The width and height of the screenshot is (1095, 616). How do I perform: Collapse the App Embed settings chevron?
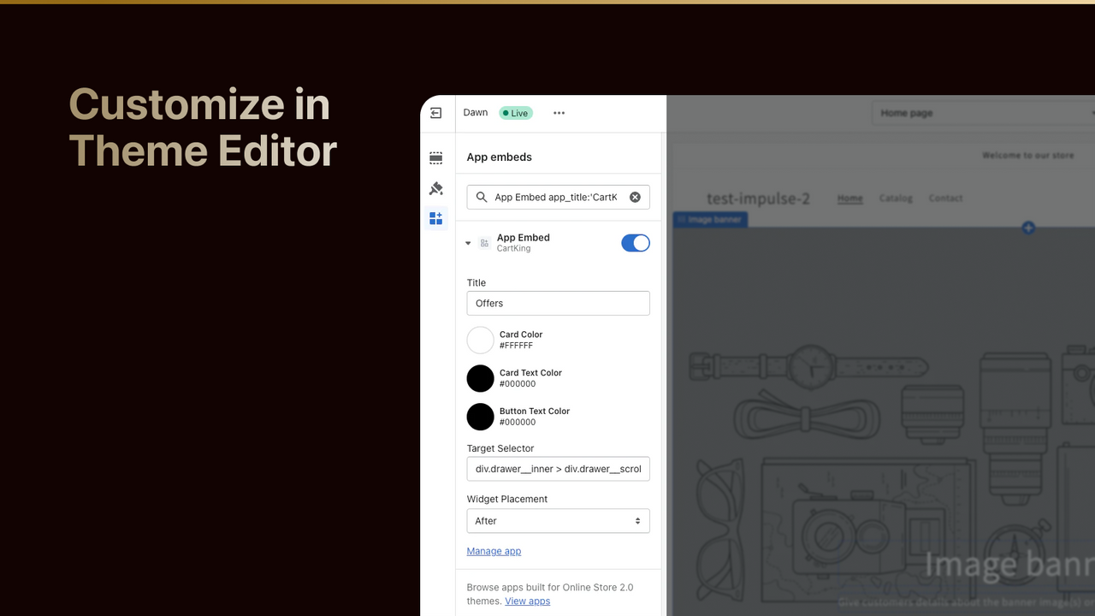468,243
